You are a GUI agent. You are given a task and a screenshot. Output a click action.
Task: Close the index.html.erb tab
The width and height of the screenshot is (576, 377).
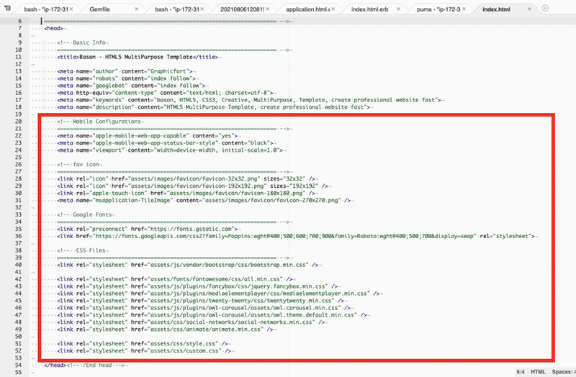399,9
